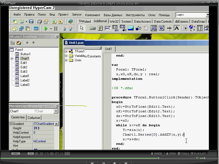Click the New items toolbar icon
Screen dimensions: 219x164
[x=15, y=22]
